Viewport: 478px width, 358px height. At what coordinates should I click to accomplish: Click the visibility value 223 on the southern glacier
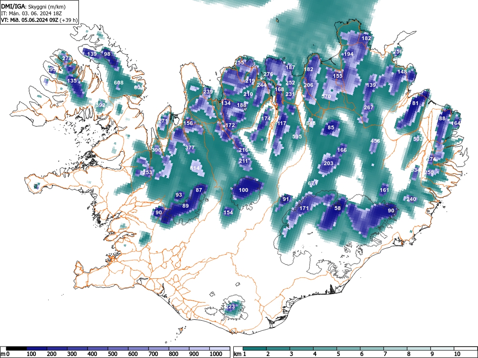(x=230, y=306)
